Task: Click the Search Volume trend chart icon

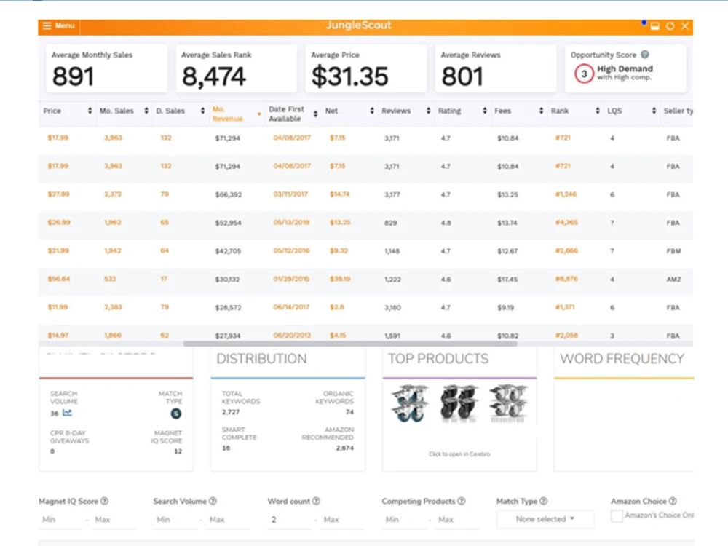Action: [x=67, y=413]
